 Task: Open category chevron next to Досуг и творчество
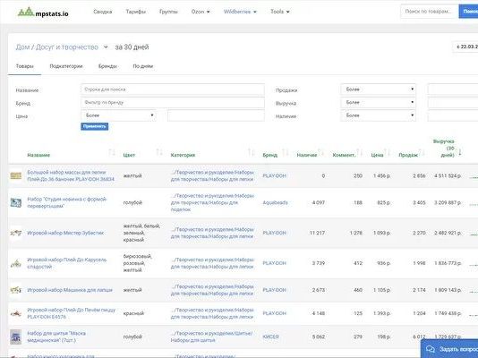point(106,47)
